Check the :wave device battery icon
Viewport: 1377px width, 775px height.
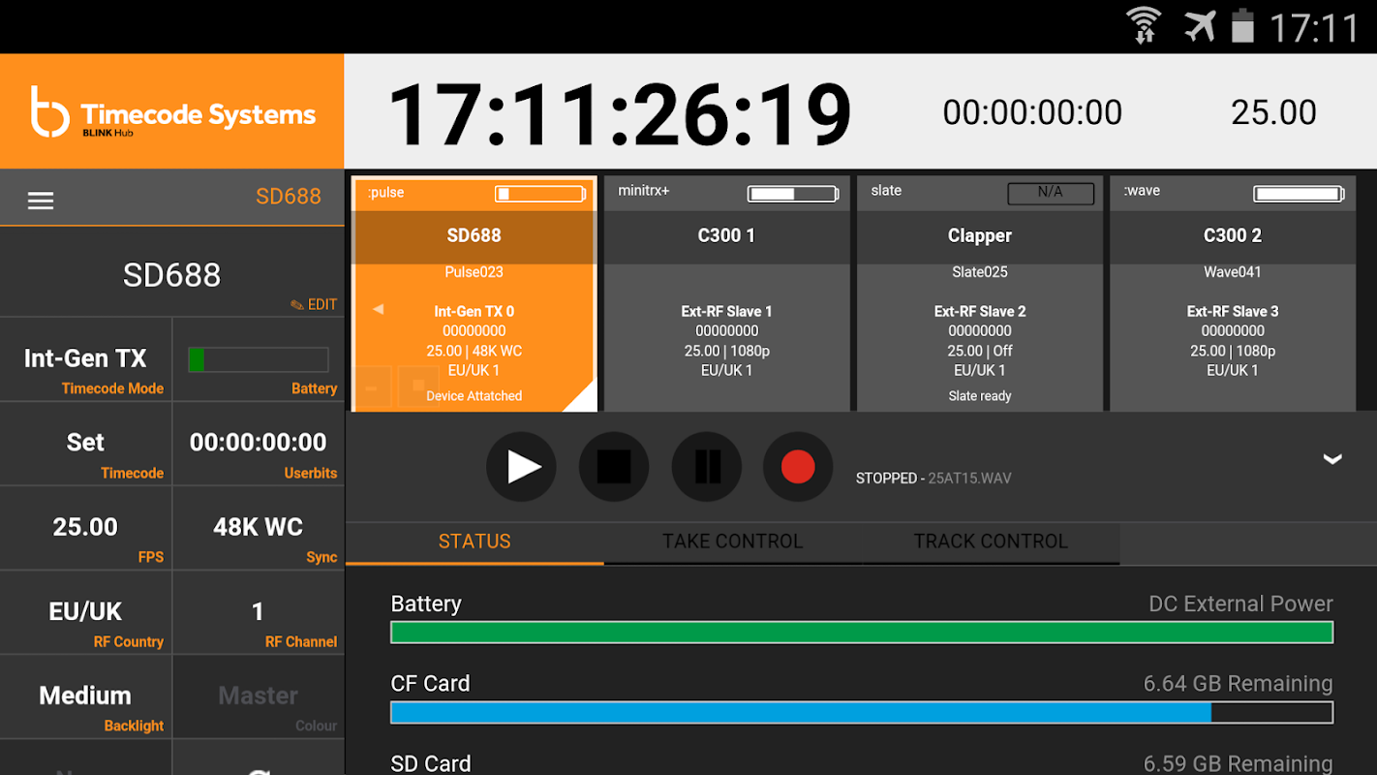tap(1299, 194)
